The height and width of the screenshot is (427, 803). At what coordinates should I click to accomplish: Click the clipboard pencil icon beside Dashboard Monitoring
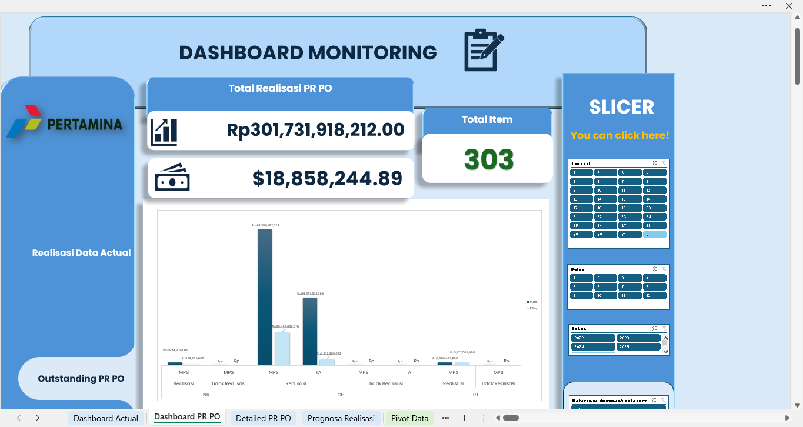pyautogui.click(x=484, y=50)
